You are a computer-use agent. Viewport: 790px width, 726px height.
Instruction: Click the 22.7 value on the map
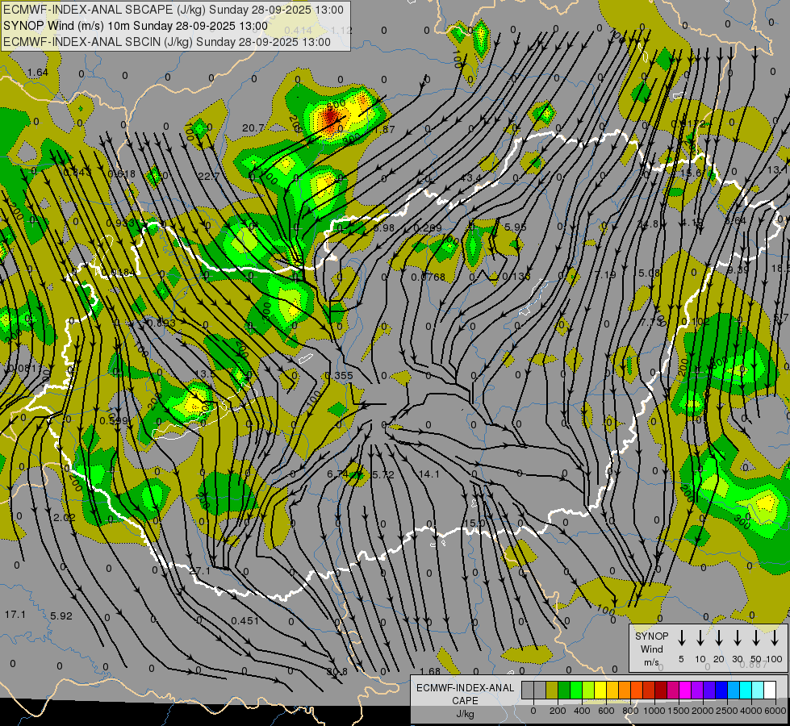pyautogui.click(x=209, y=177)
